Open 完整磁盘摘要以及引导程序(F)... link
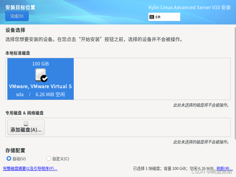236x177 pixels. point(30,168)
